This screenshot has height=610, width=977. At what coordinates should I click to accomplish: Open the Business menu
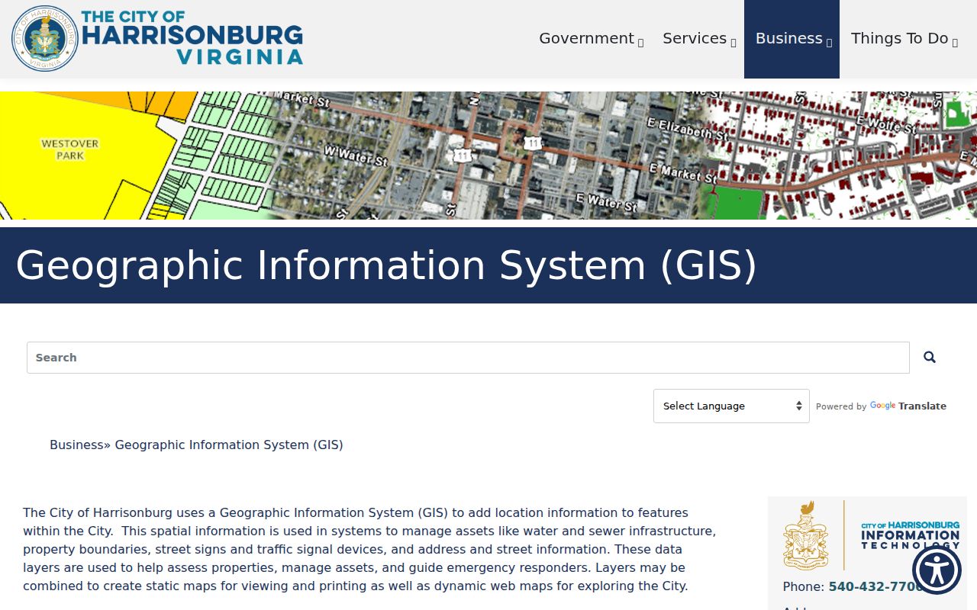point(792,39)
